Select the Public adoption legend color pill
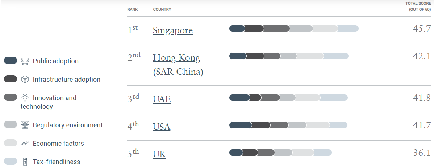This screenshot has width=434, height=167. (11, 60)
